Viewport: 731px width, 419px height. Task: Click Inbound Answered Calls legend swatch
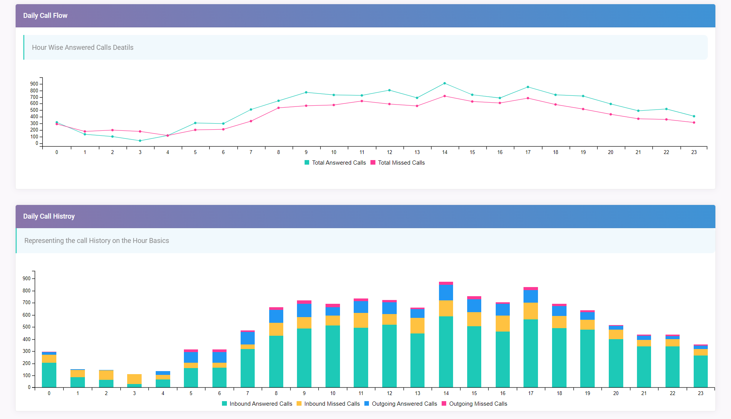click(x=225, y=404)
